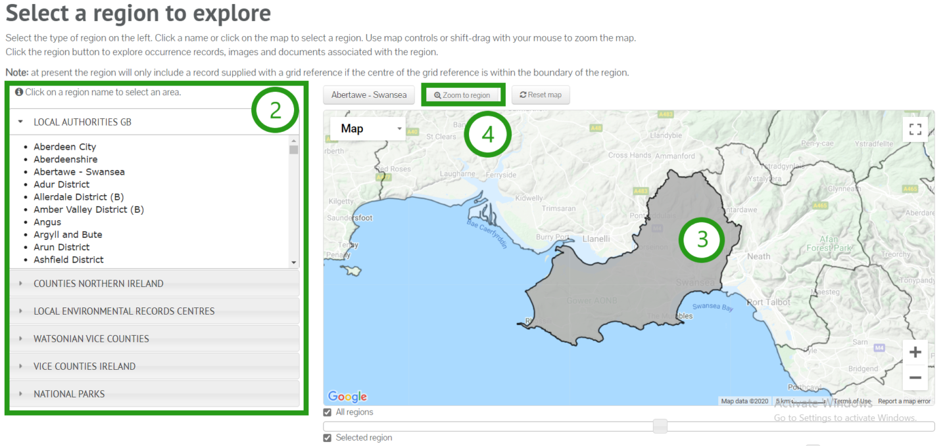Collapse the LOCAL AUTHORITIES GB section
The image size is (947, 446).
coord(82,122)
